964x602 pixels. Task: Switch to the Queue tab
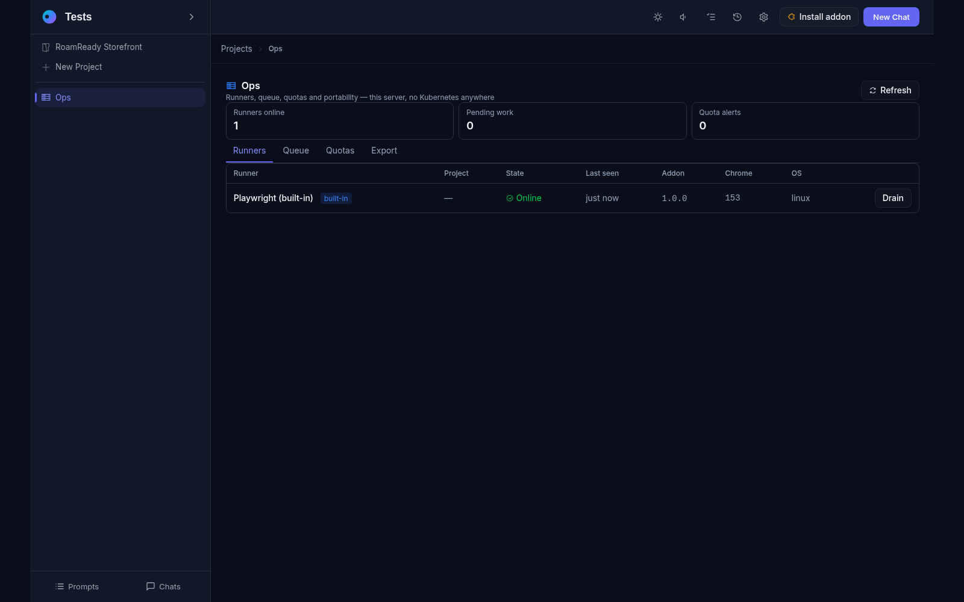296,150
